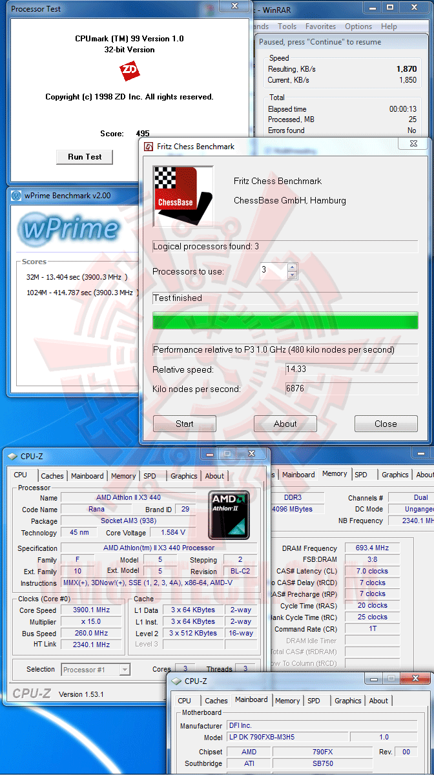
Task: Select About tab in the bottom CPU-Z window
Action: (x=378, y=701)
